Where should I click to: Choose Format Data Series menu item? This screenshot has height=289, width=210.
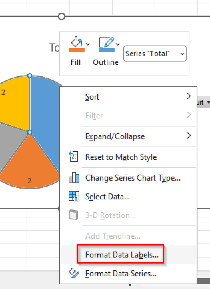tap(121, 273)
